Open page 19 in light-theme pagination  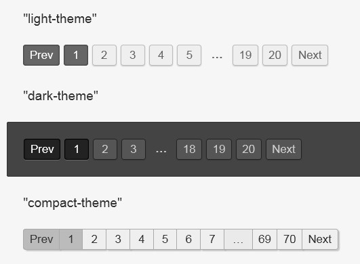click(x=245, y=56)
